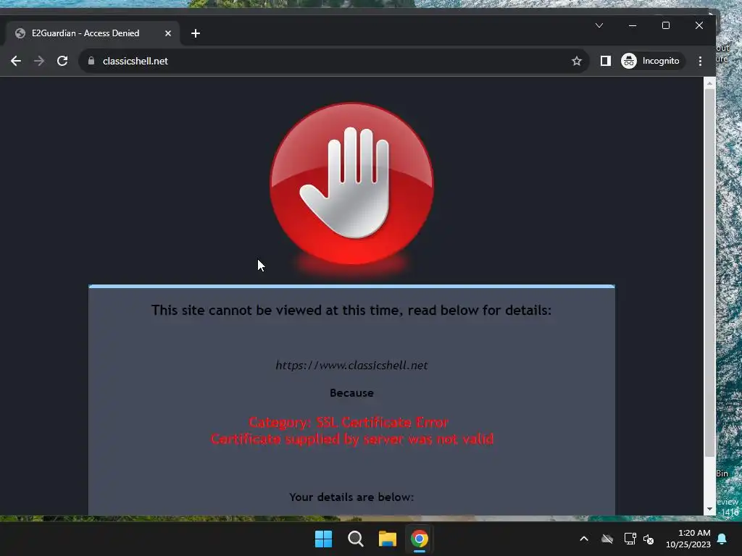Open the clock showing 1:20 AM
The width and height of the screenshot is (742, 556).
(688, 539)
